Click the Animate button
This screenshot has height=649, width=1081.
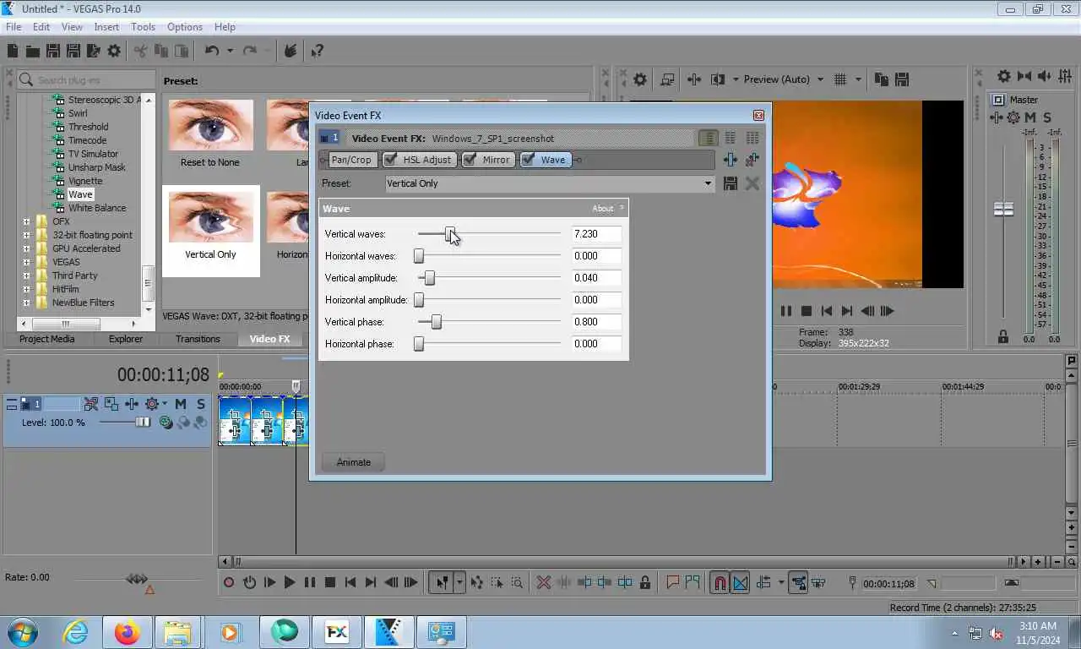(x=353, y=462)
